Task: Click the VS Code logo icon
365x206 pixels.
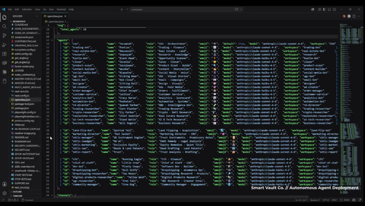Action: (4, 10)
